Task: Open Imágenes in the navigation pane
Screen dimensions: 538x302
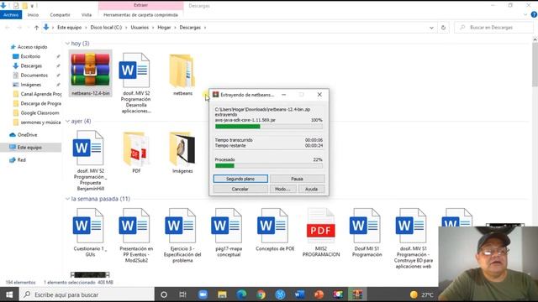Action: [30, 85]
